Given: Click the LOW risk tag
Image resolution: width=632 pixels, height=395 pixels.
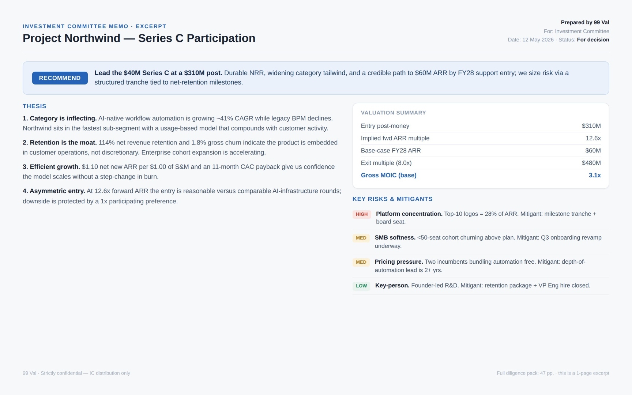Looking at the screenshot, I should (x=361, y=286).
